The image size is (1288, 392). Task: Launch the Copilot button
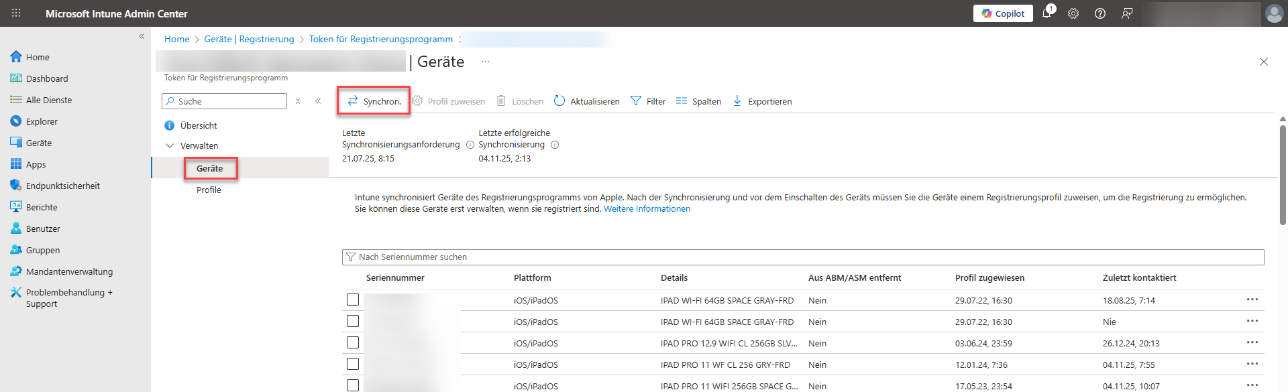tap(1003, 13)
